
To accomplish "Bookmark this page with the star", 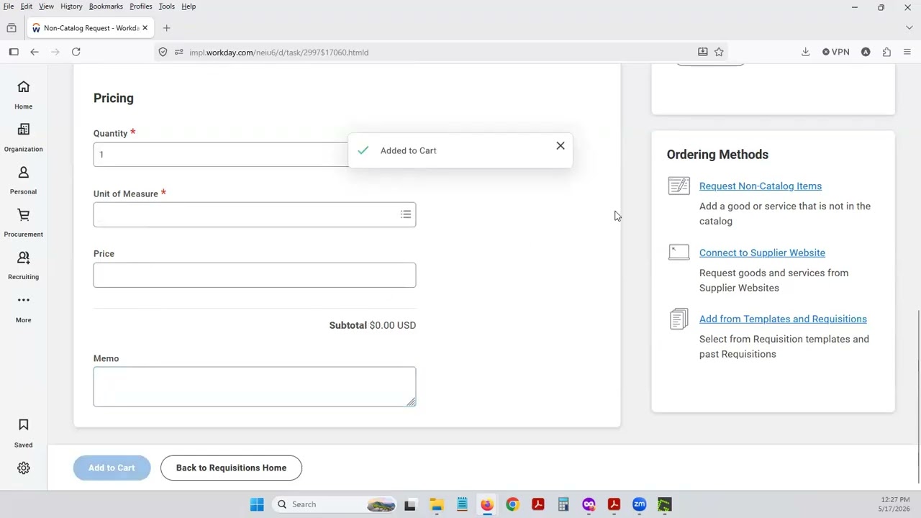I will [719, 52].
